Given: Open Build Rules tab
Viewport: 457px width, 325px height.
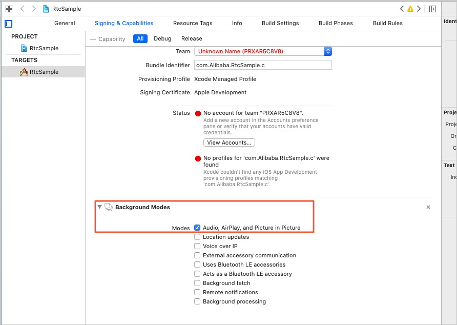Looking at the screenshot, I should coord(388,23).
